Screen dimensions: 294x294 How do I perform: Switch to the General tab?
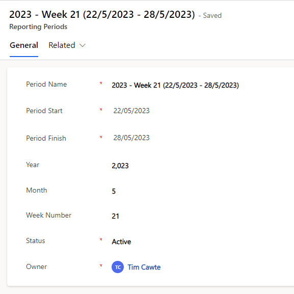click(x=24, y=45)
